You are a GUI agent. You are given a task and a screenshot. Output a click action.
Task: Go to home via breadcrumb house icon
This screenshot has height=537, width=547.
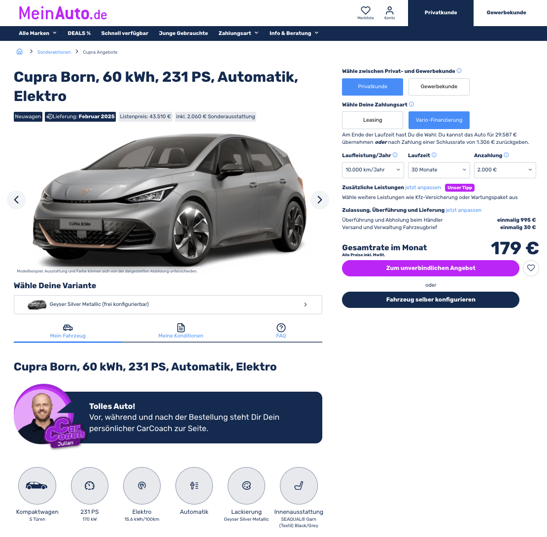(x=20, y=52)
